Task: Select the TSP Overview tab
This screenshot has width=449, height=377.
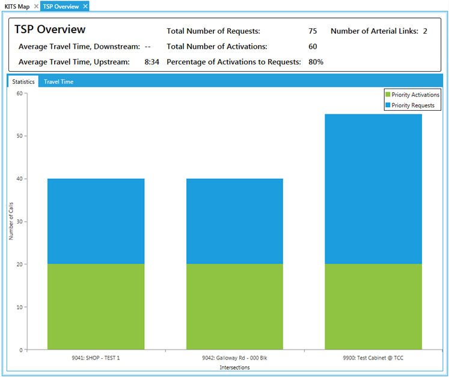Action: [61, 6]
